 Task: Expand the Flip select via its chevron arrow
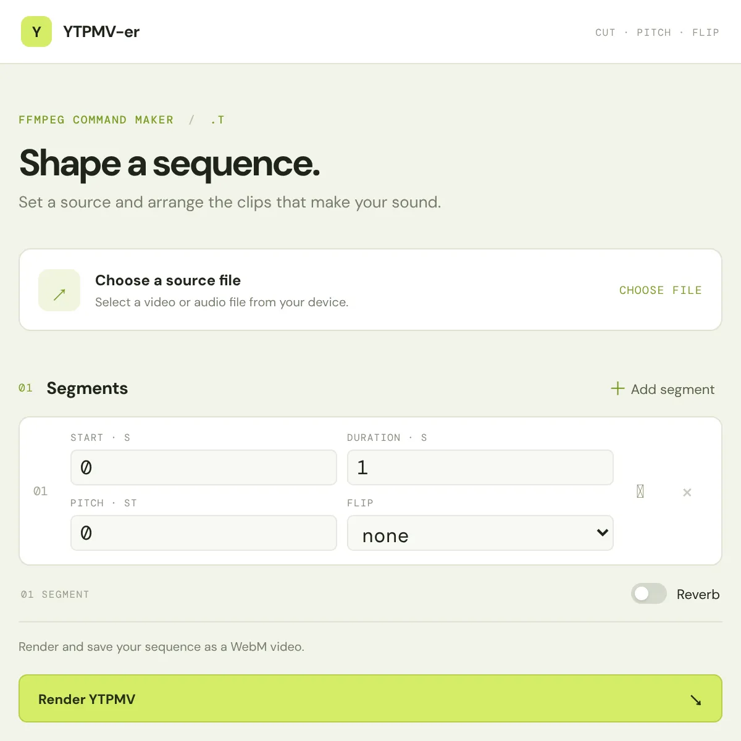pyautogui.click(x=603, y=532)
